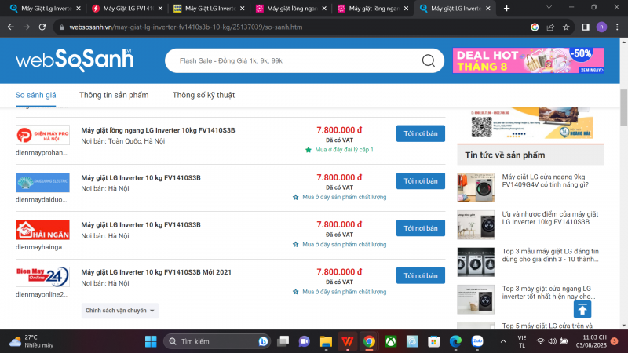Image resolution: width=628 pixels, height=353 pixels.
Task: Open the volume control in system tray
Action: pos(553,341)
